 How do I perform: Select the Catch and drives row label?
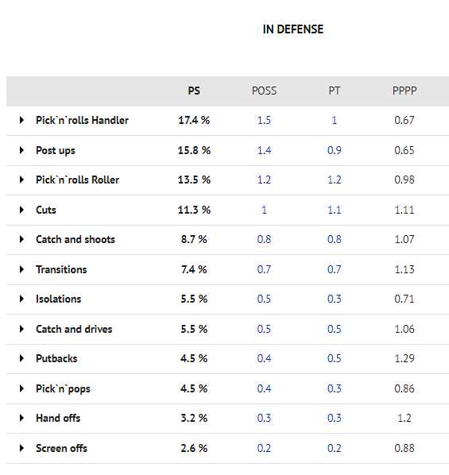[x=74, y=329]
